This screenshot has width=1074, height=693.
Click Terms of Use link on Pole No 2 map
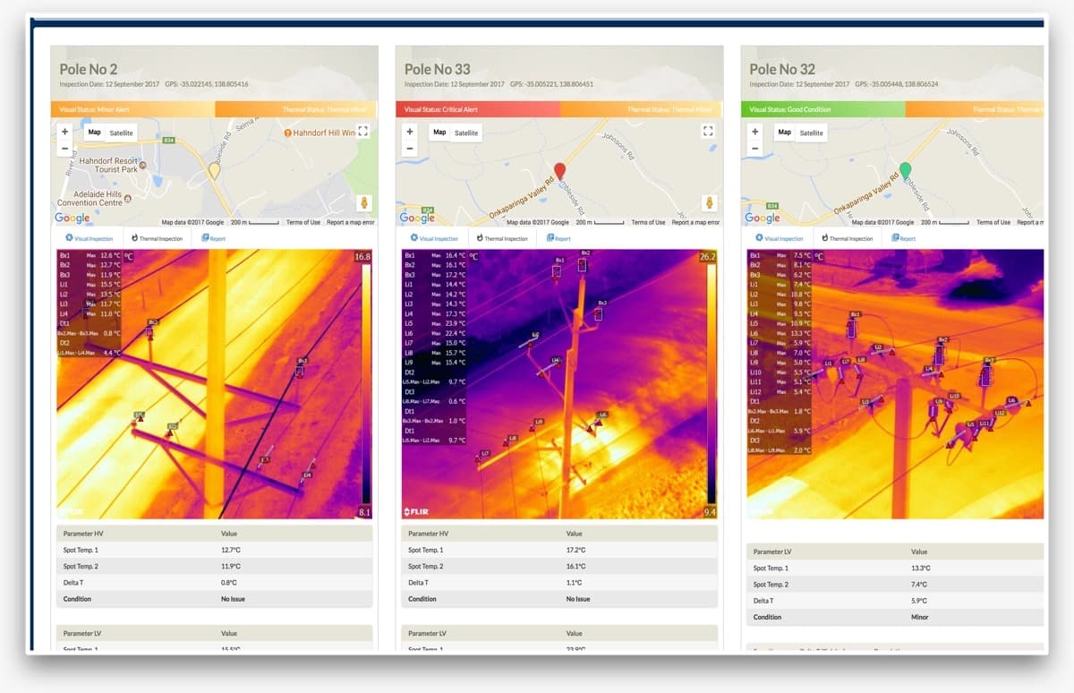tap(303, 222)
